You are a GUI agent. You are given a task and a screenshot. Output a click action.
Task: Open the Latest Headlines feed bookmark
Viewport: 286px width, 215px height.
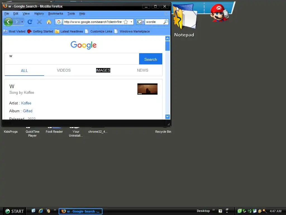(69, 31)
